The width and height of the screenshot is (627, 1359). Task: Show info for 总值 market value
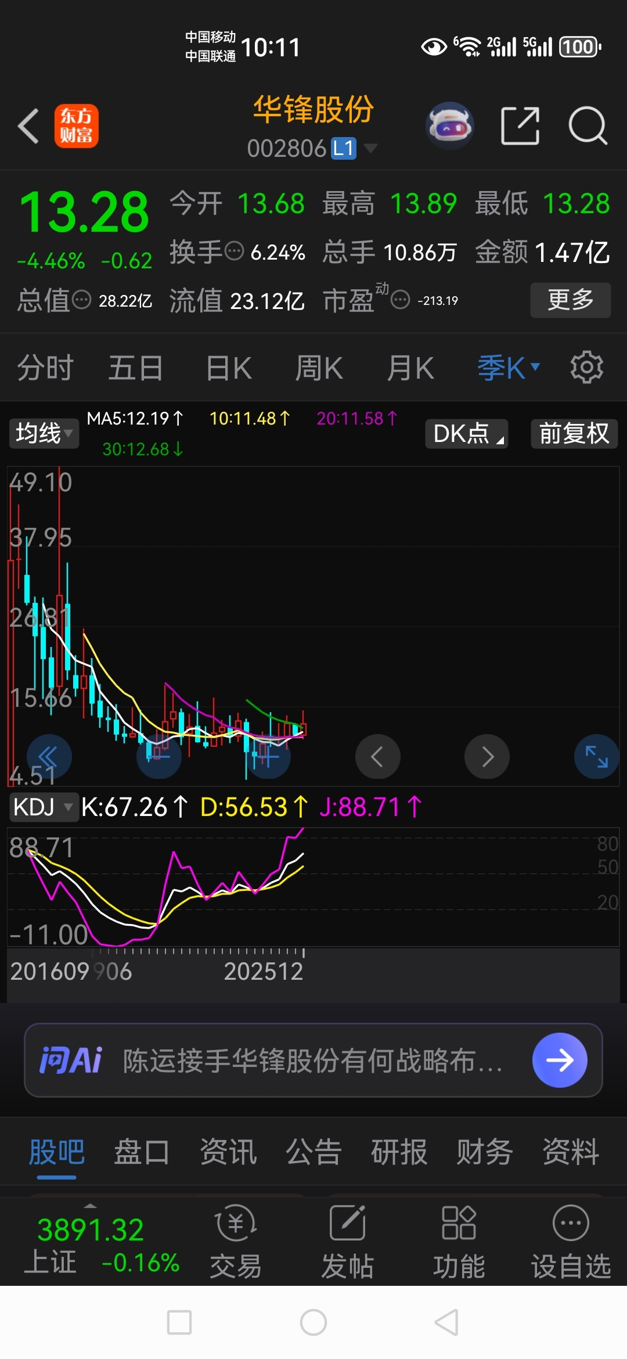(x=81, y=300)
